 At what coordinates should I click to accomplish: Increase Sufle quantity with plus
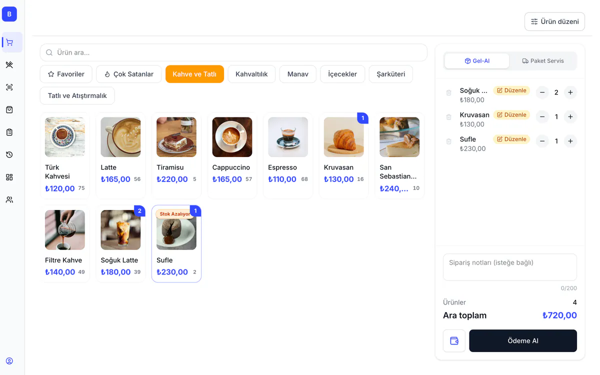click(570, 141)
